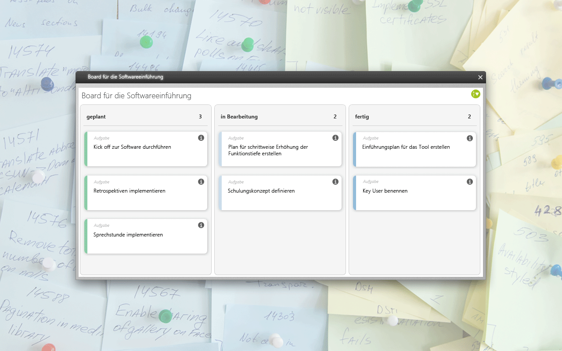Select the in Bearbeitung column header
The image size is (562, 351).
(x=239, y=117)
